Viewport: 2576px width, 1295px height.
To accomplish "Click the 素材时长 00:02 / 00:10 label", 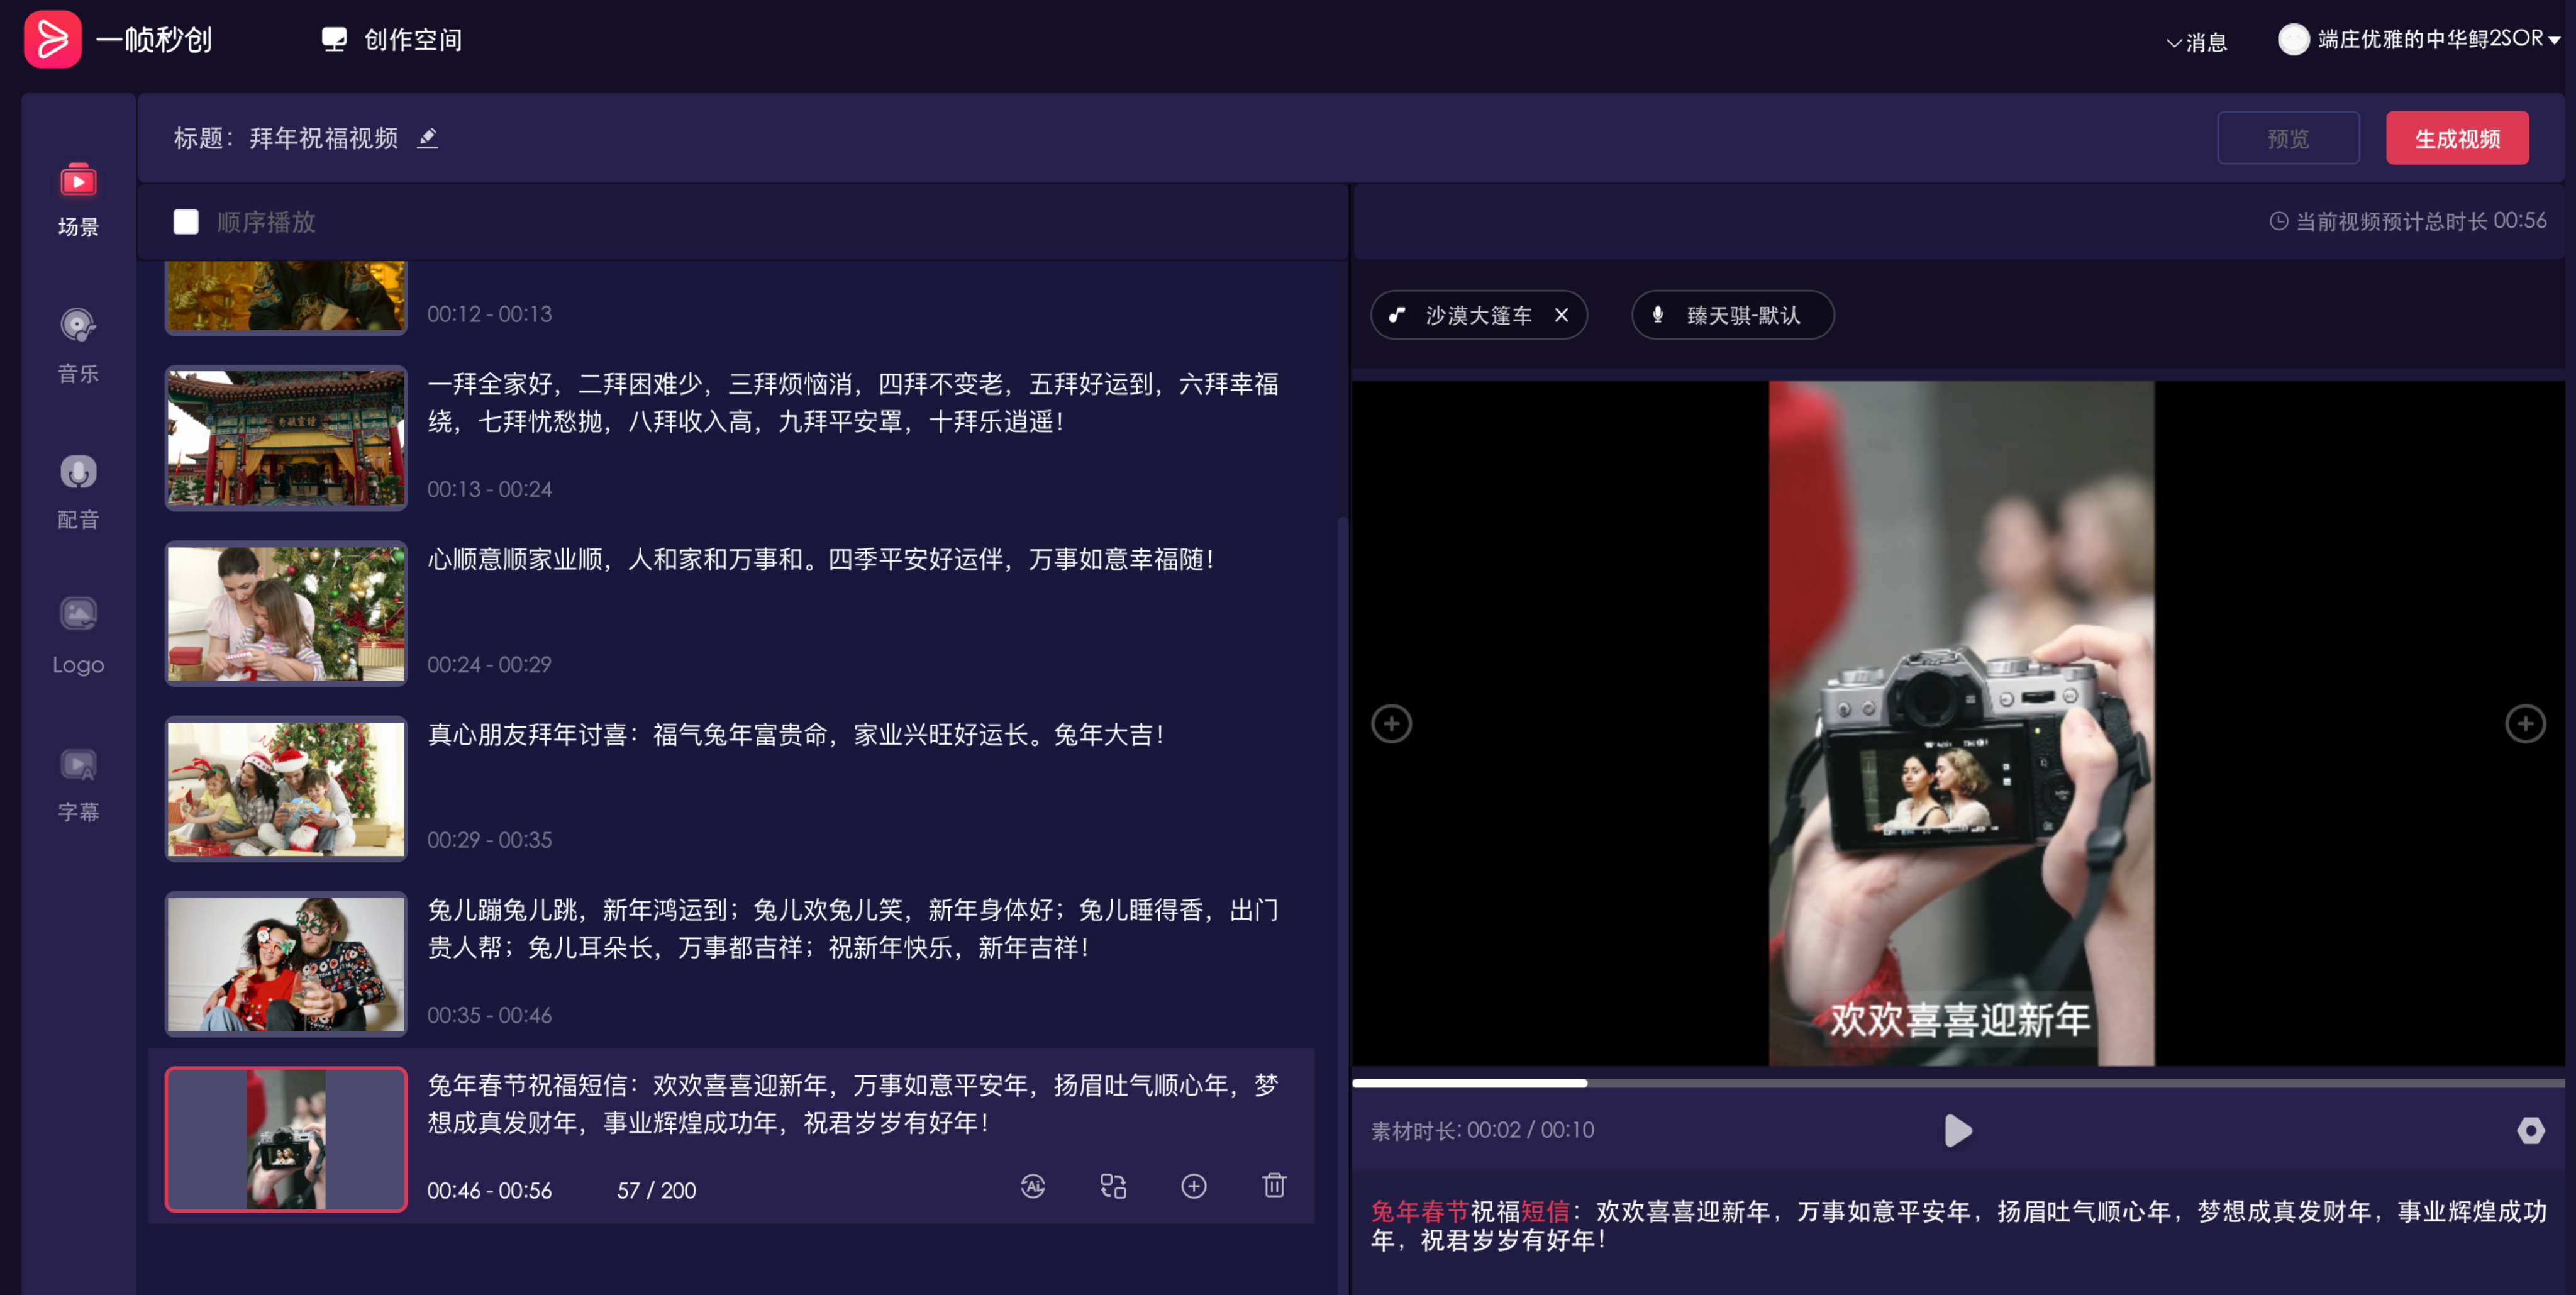I will pyautogui.click(x=1482, y=1130).
